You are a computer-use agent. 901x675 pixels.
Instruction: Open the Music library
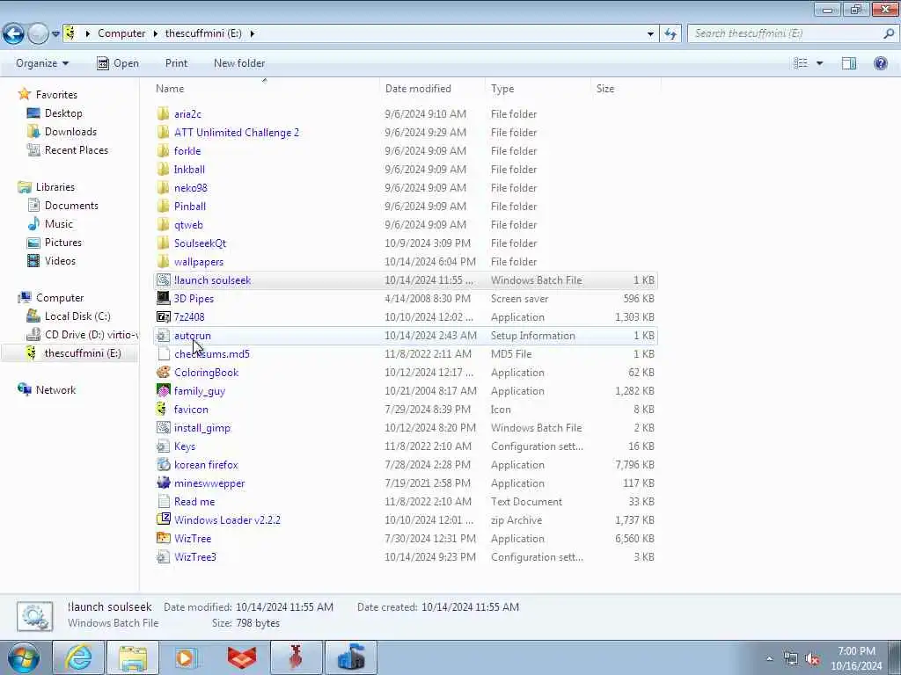[59, 224]
